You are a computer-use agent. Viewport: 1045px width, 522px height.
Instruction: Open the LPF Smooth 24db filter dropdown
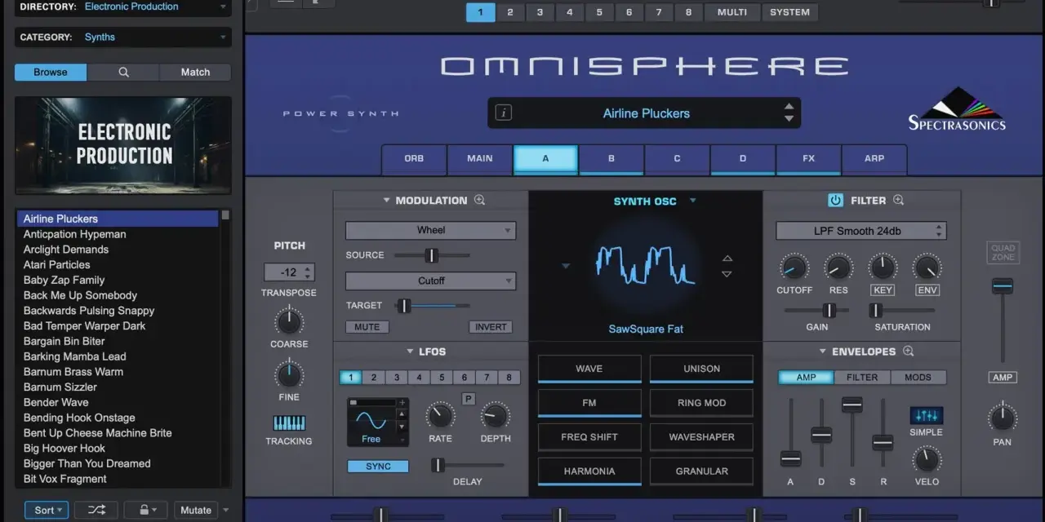[860, 231]
